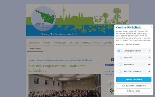This screenshot has width=155, height=97.
Task: Open the Gründächer menu item
Action: 74,43
